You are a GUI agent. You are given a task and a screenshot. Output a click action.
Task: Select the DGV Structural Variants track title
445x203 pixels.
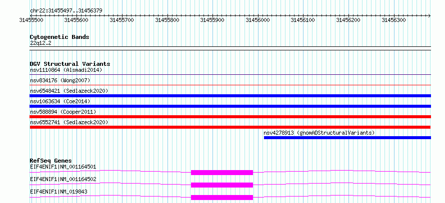tap(70, 64)
